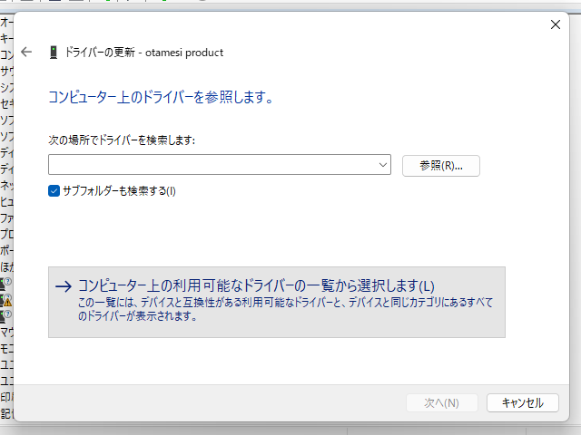Toggle the サブフォルダーも検索する checkbox
The width and height of the screenshot is (581, 435).
(x=54, y=190)
